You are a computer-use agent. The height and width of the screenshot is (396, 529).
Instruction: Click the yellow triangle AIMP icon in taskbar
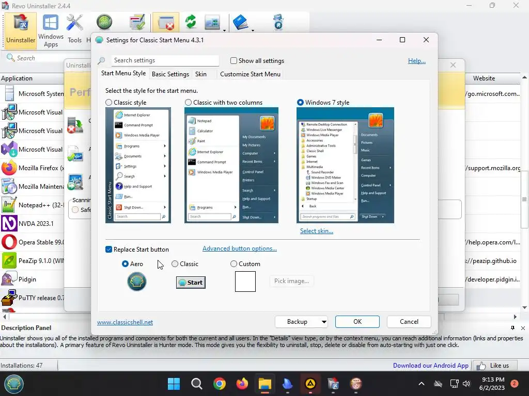tap(310, 384)
